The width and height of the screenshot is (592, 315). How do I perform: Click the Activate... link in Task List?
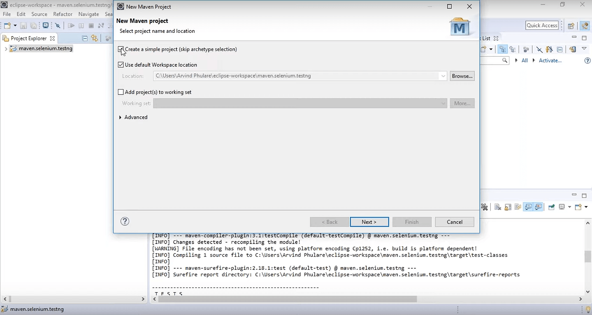[x=550, y=60]
